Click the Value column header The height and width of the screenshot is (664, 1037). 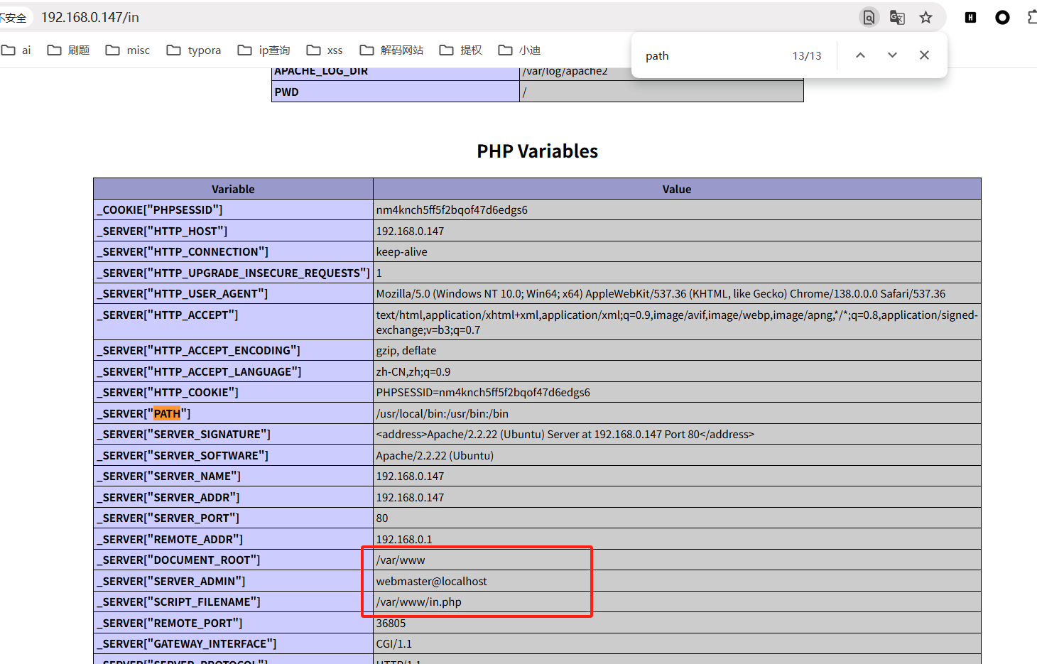click(x=677, y=189)
